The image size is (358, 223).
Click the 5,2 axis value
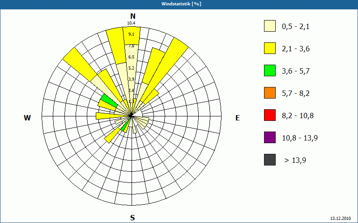pyautogui.click(x=131, y=68)
